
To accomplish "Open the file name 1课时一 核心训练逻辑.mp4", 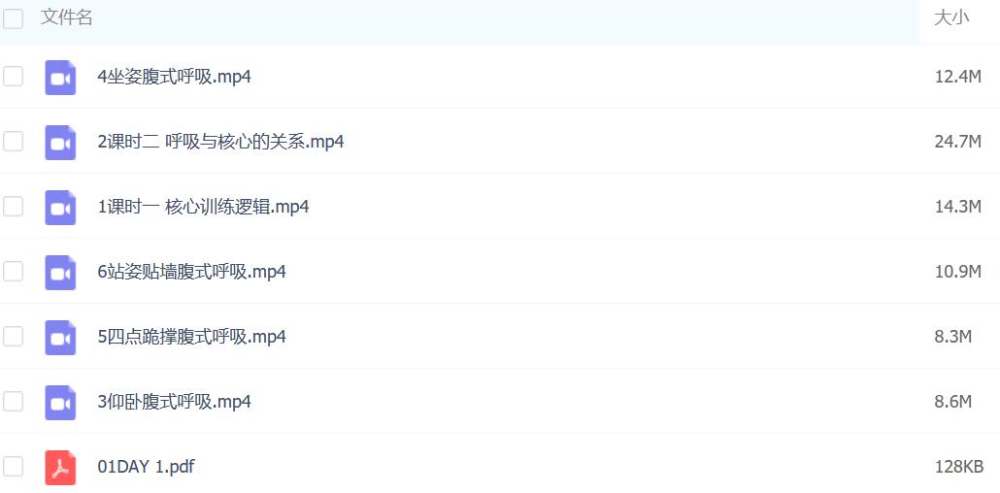I will click(204, 207).
